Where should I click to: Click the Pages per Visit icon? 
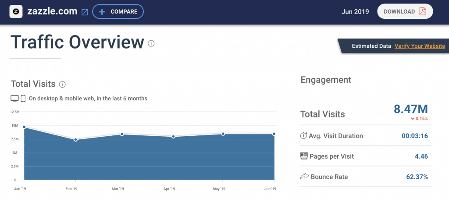pyautogui.click(x=303, y=156)
